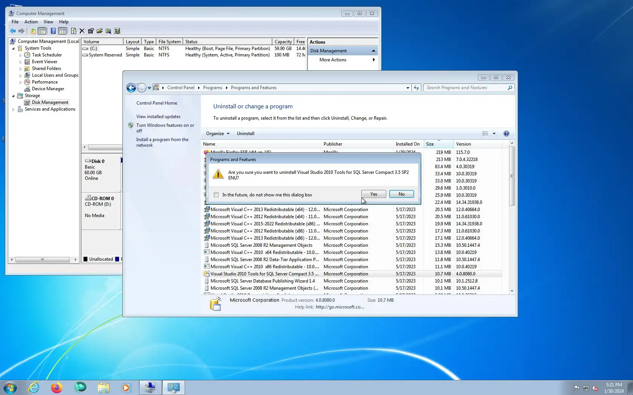633x395 pixels.
Task: Open the Windows Start menu
Action: tap(10, 387)
